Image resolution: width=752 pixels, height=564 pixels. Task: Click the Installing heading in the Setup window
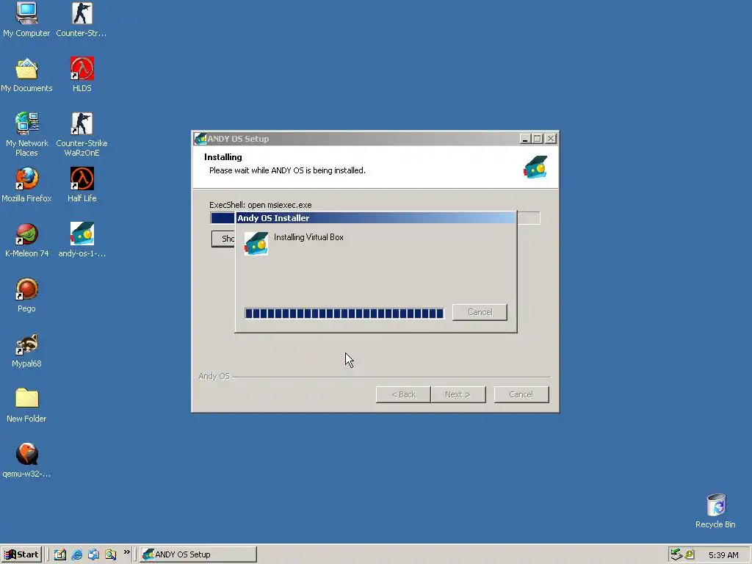point(223,157)
